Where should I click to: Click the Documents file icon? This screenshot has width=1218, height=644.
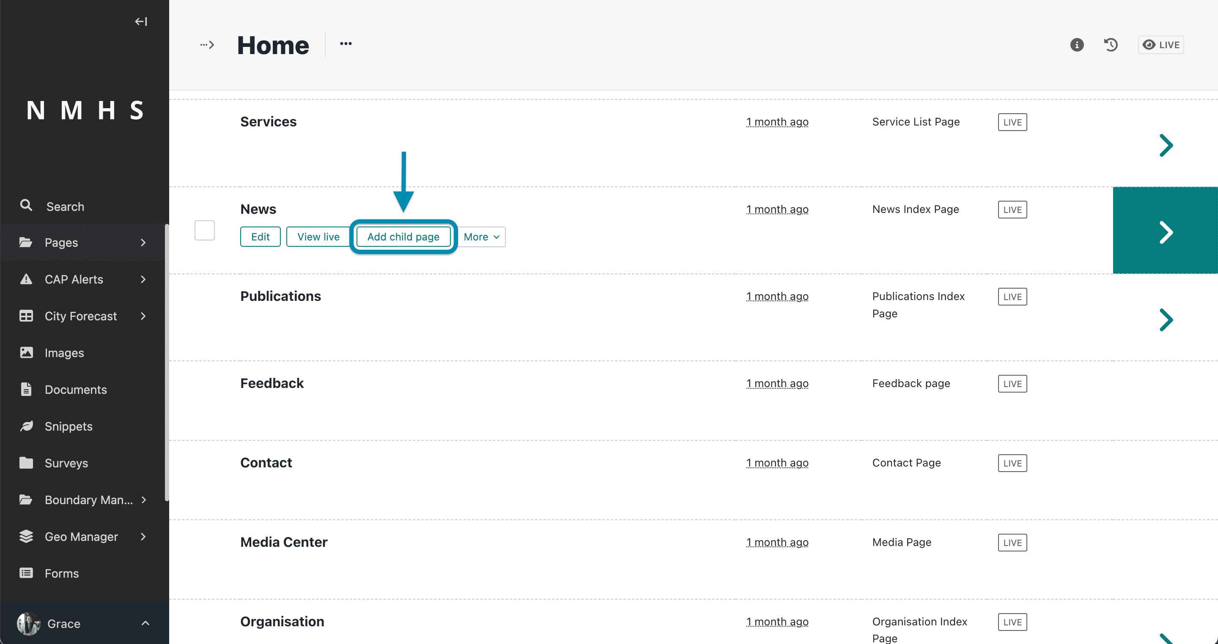coord(26,389)
